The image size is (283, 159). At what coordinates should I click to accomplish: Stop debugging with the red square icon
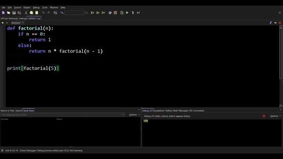pyautogui.click(x=115, y=13)
